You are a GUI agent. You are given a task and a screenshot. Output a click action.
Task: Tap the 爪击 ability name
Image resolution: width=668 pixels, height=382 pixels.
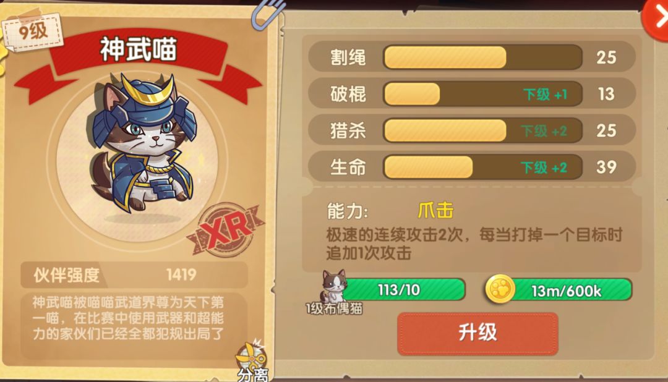[x=435, y=210]
